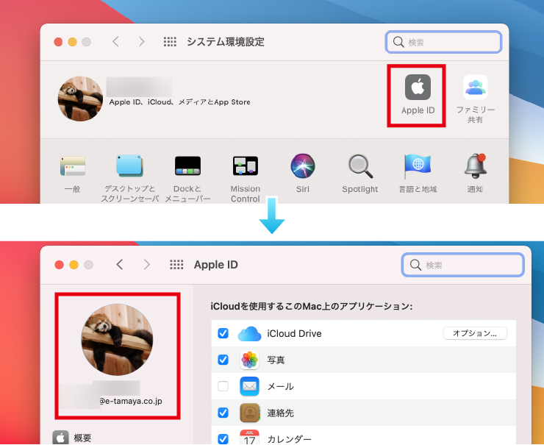Open Dock & Menu Bar (Dockとメニューバー) preferences
This screenshot has height=445, width=544.
tap(187, 166)
